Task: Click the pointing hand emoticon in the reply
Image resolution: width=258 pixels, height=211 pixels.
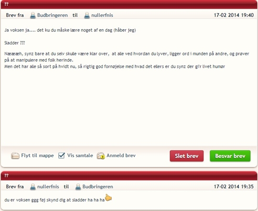Action: 108,198
